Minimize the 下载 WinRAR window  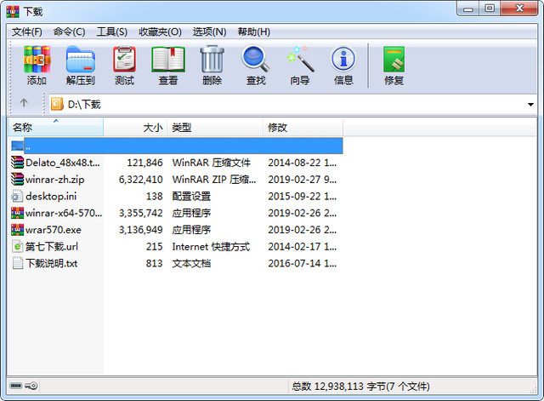(x=468, y=9)
